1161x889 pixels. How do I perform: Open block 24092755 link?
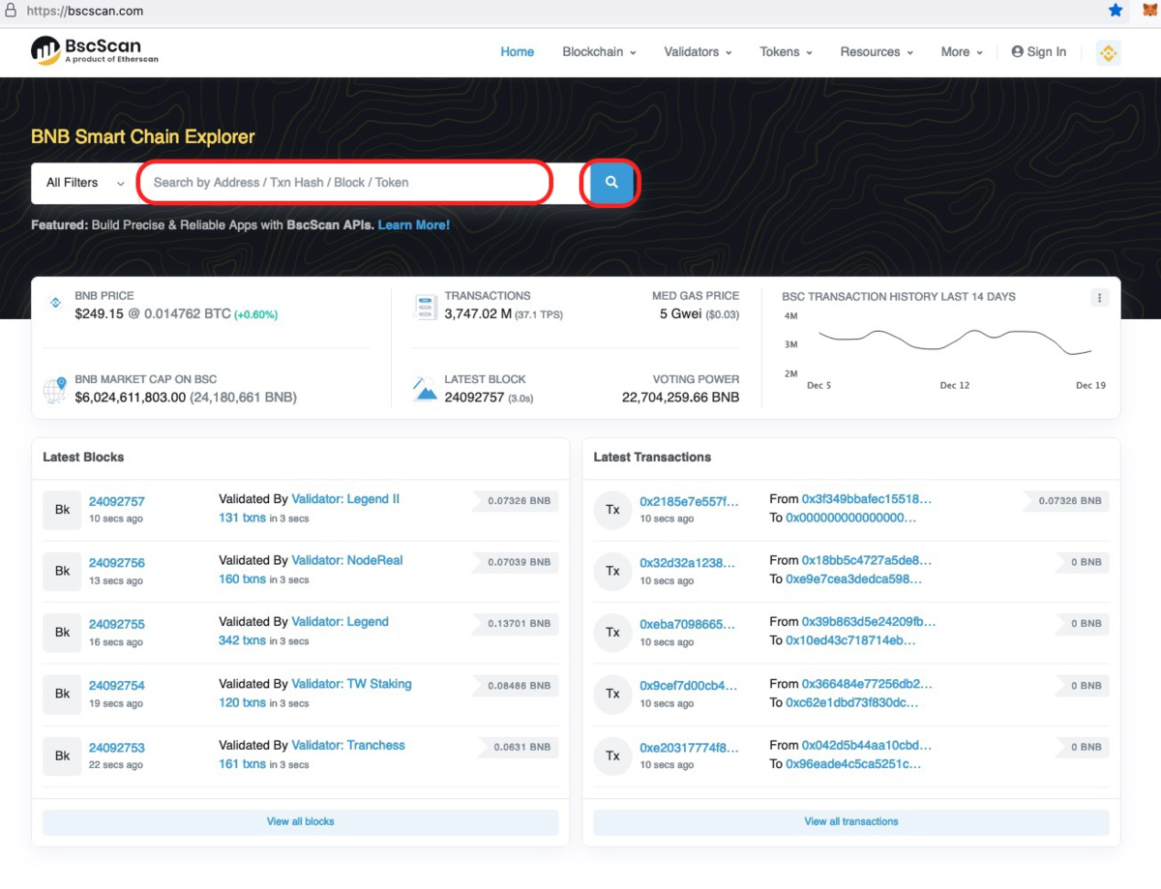pos(117,624)
